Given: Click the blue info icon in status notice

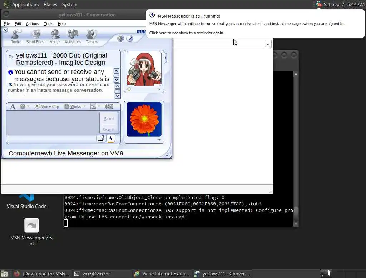Looking at the screenshot, I should 10,73.
